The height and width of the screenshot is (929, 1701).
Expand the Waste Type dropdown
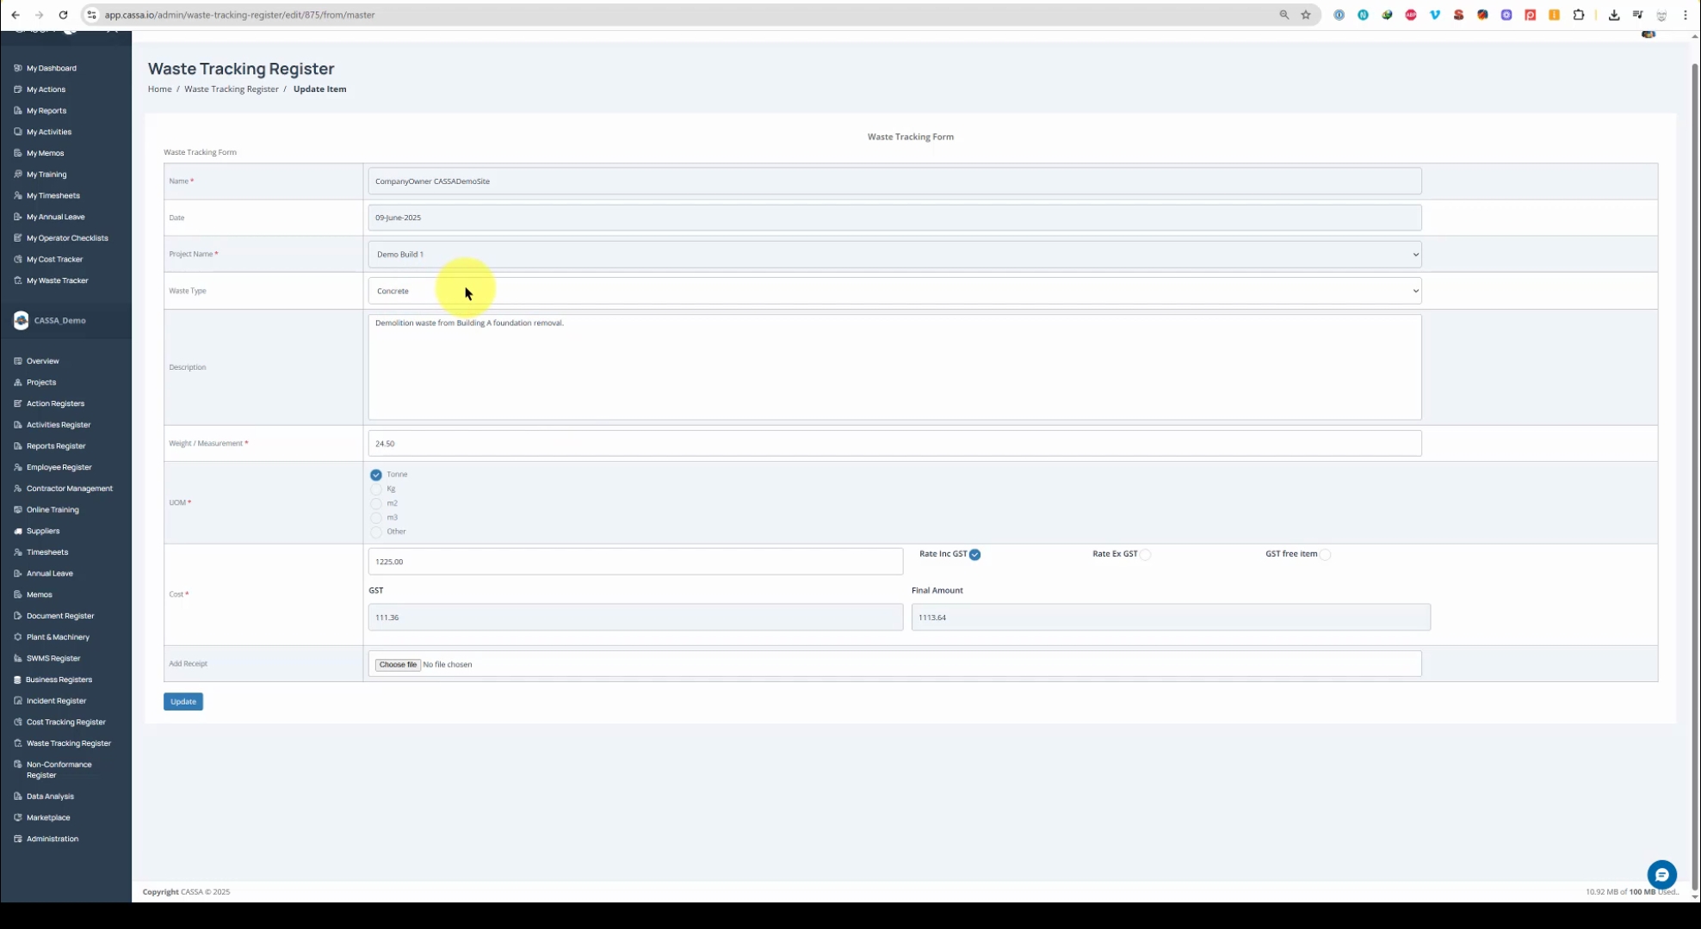tap(894, 291)
